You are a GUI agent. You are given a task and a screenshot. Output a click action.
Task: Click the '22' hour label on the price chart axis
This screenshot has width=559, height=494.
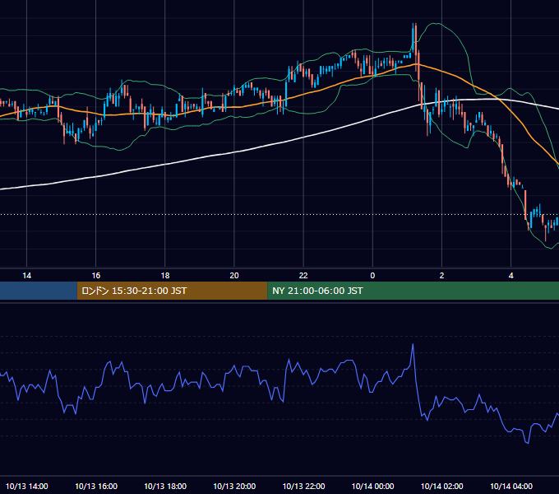pos(303,276)
